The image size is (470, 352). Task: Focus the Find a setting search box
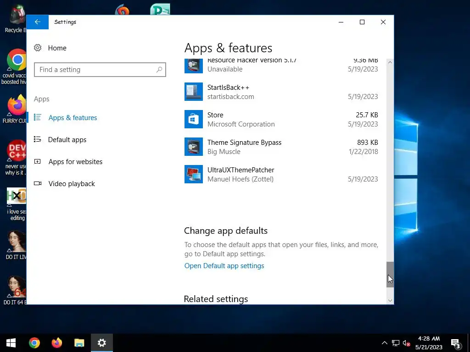100,70
